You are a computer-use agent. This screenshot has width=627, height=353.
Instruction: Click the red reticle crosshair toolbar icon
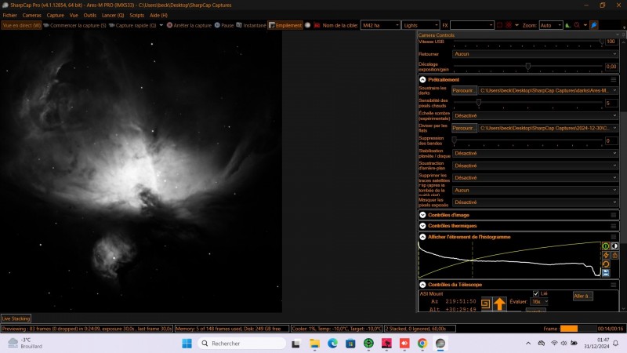[x=508, y=25]
